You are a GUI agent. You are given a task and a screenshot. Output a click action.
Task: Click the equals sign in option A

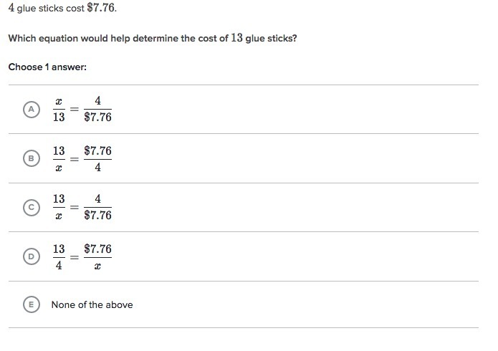[75, 110]
